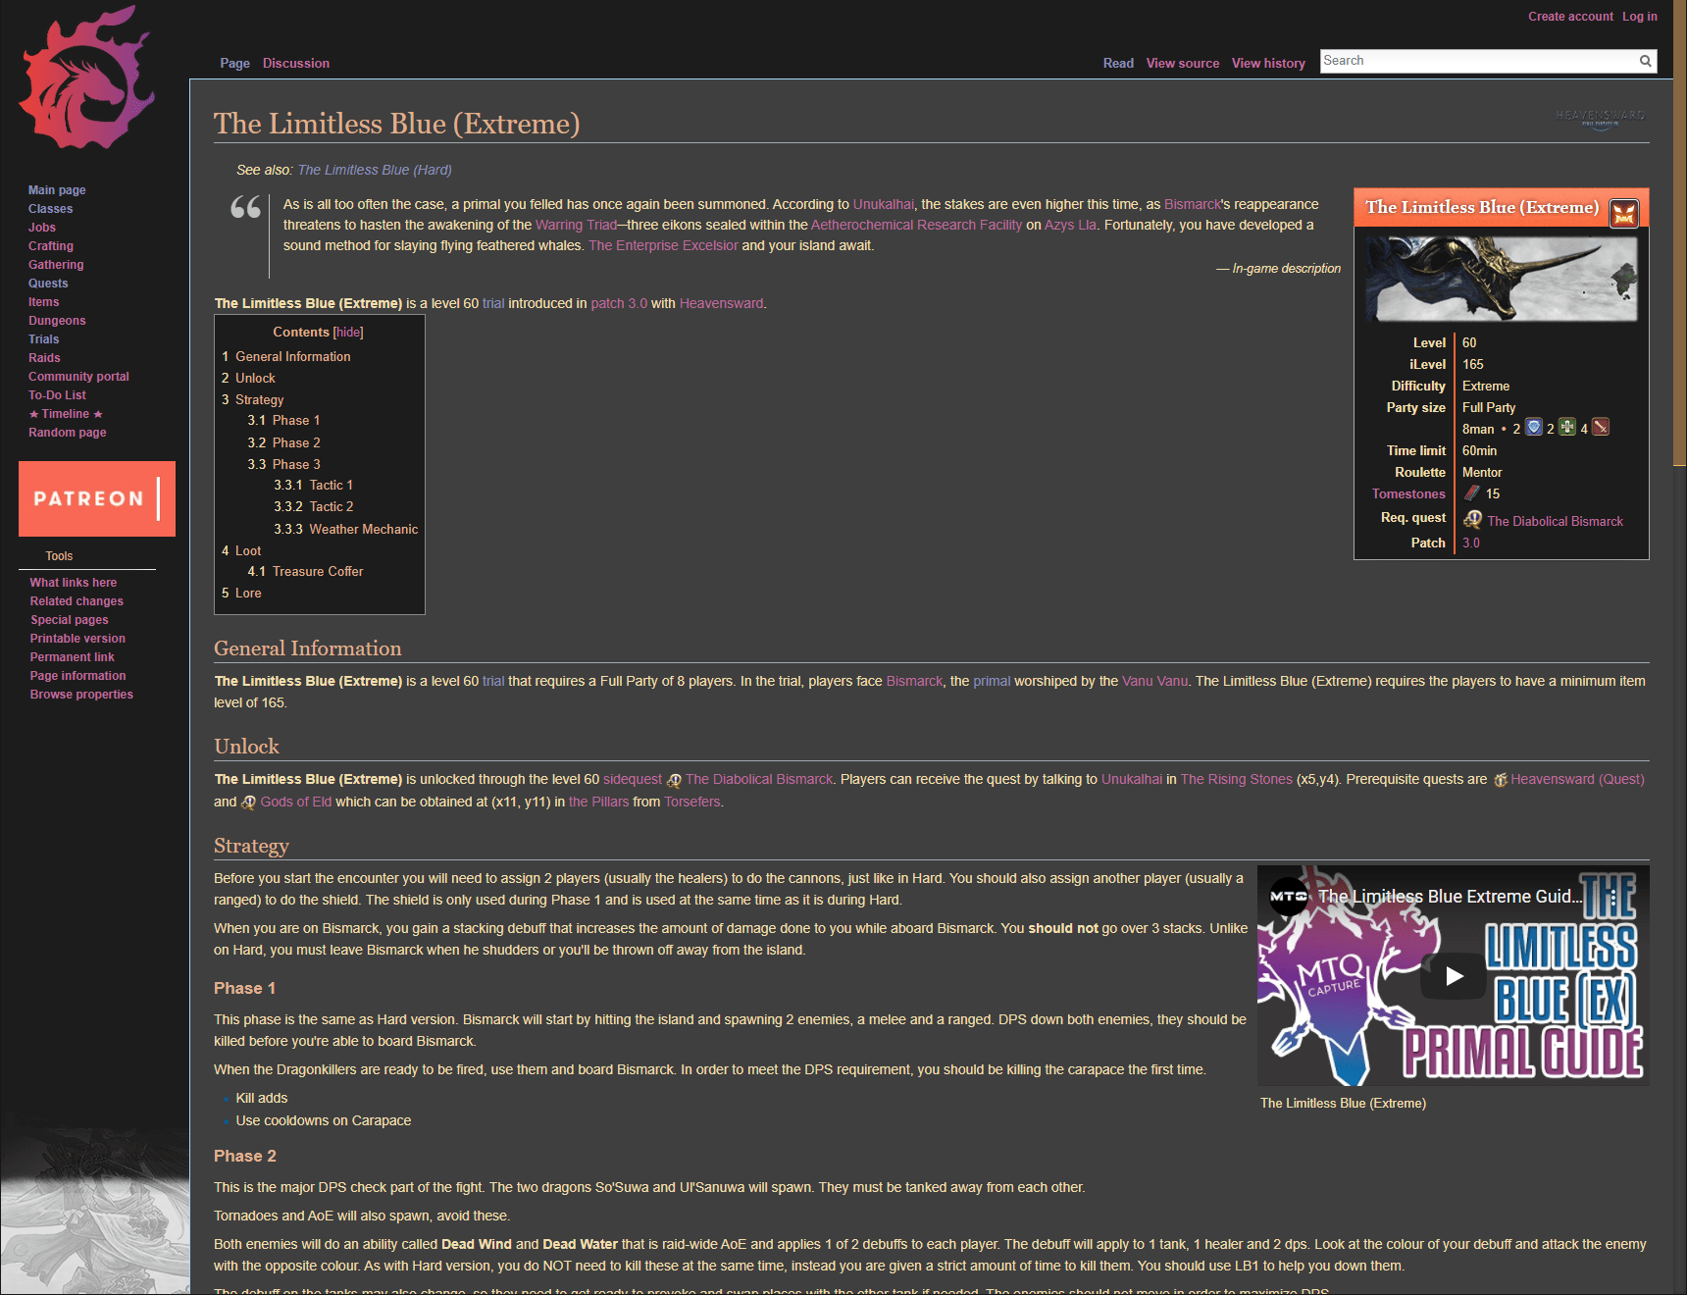This screenshot has height=1295, width=1687.
Task: Open Aetherochemical Research Facility link
Action: point(916,226)
